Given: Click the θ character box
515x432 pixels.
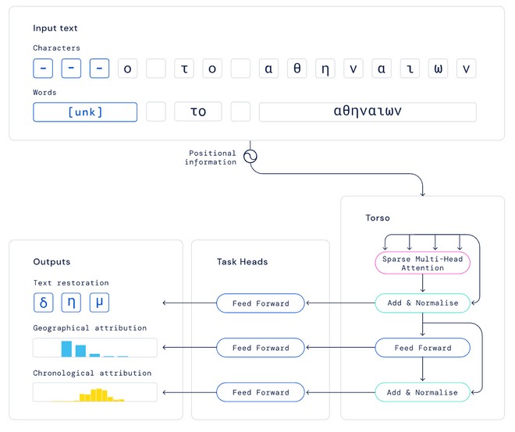Looking at the screenshot, I should pos(297,69).
